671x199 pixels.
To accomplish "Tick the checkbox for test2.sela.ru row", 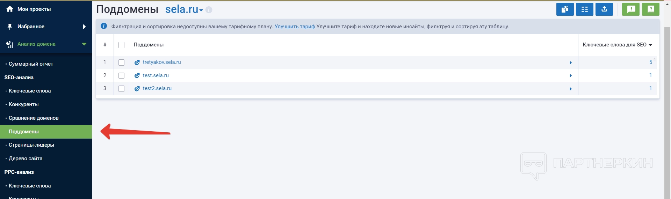I will [x=121, y=89].
